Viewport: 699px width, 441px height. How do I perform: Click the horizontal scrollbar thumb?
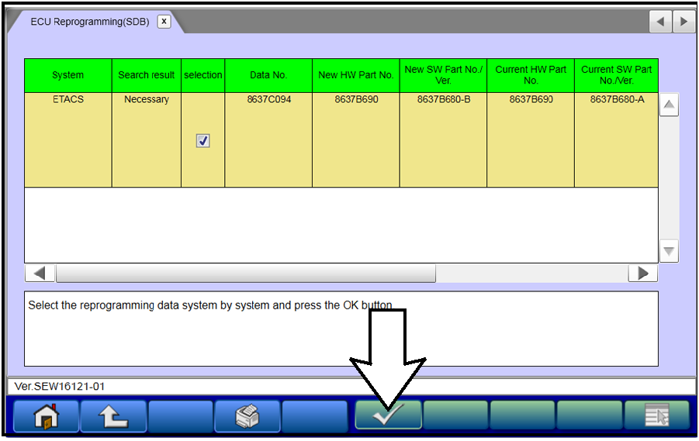[x=245, y=273]
